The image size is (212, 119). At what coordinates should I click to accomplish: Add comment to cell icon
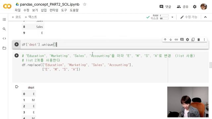coord(182,40)
